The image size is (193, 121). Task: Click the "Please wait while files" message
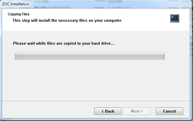click(x=64, y=43)
